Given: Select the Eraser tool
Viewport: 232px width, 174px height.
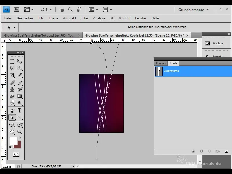Looking at the screenshot, I should coord(12,96).
